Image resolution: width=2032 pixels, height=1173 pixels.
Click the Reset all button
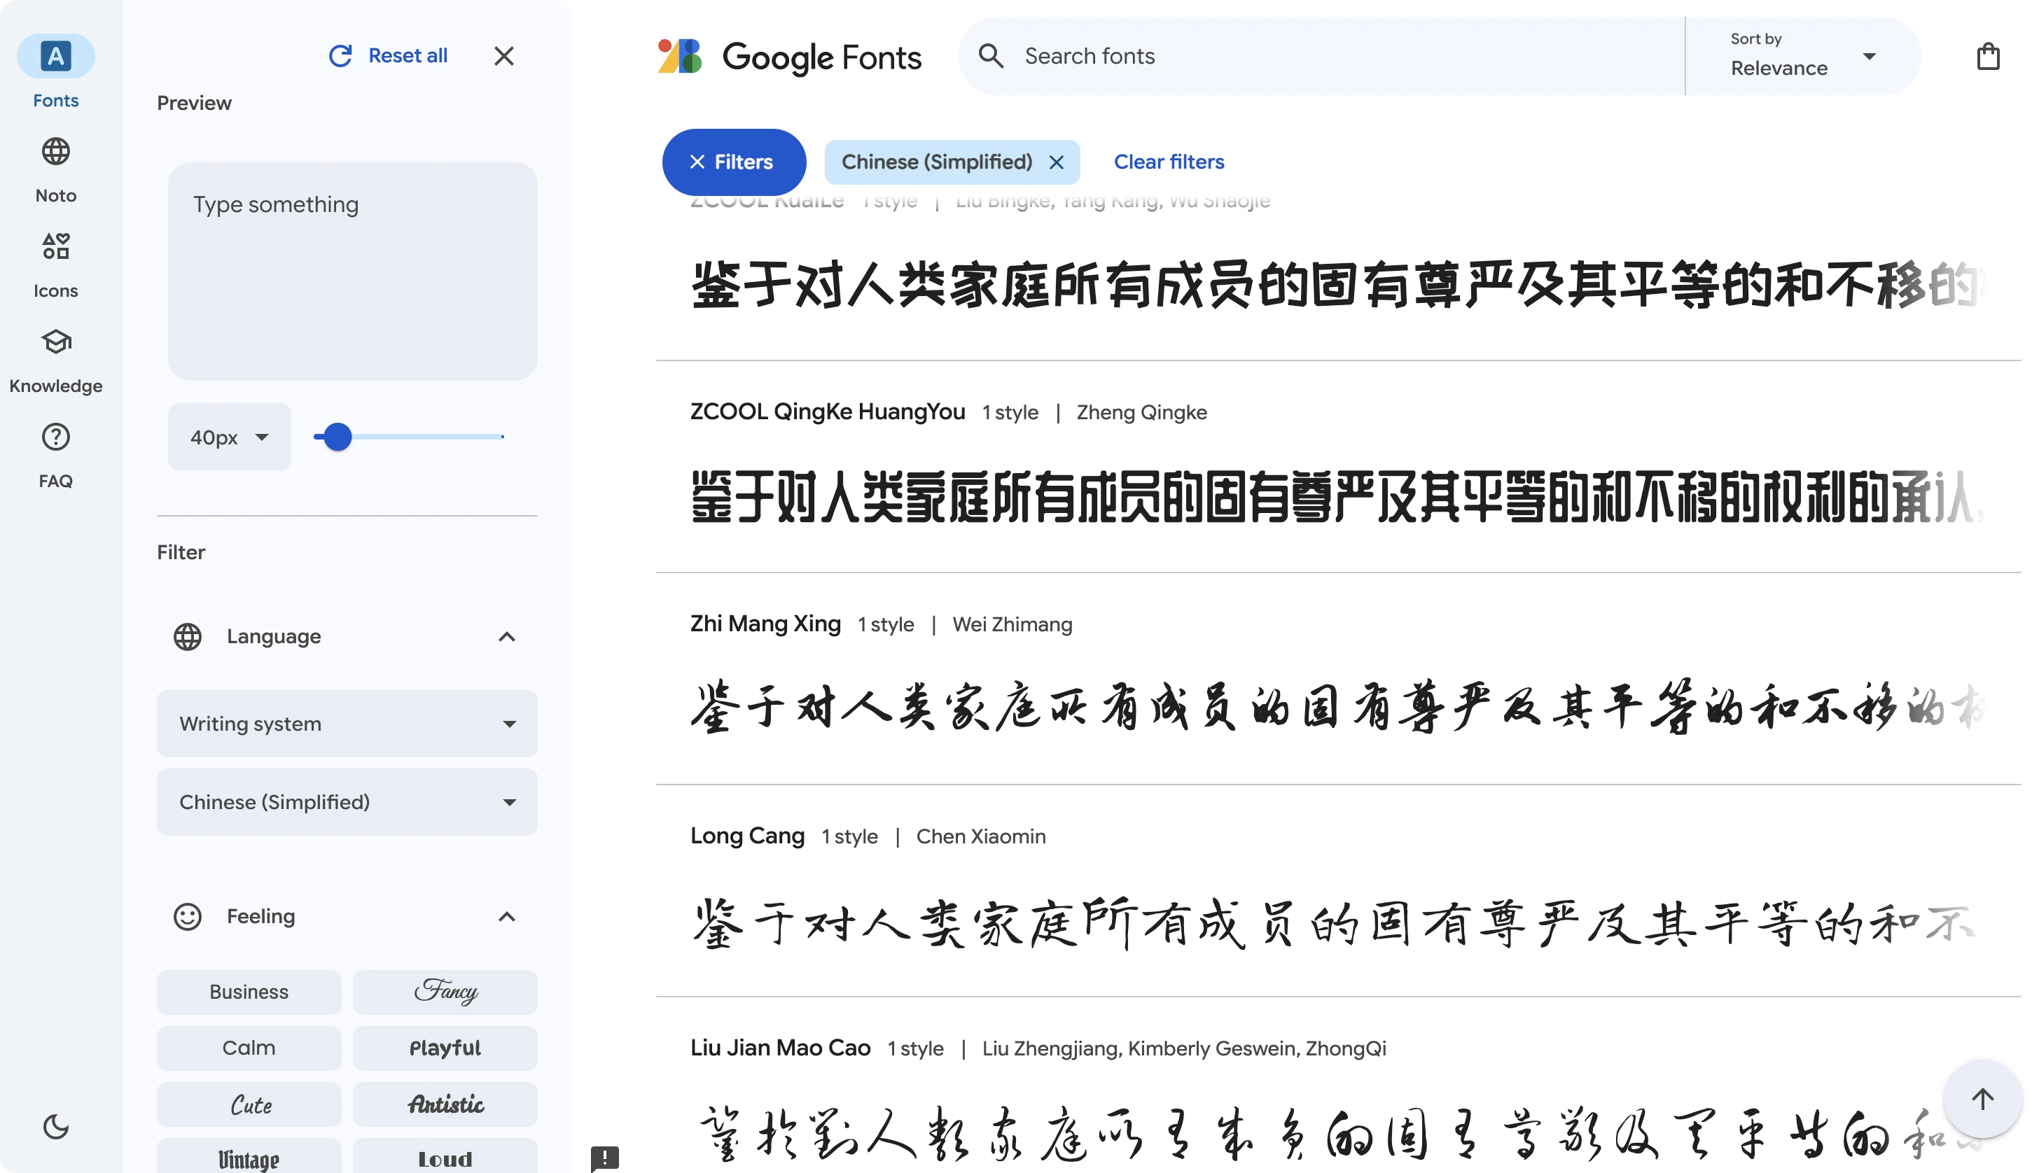click(388, 55)
